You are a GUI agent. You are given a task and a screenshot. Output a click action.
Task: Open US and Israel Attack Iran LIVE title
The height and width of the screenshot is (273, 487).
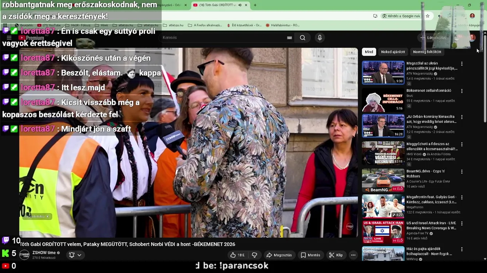[431, 226]
